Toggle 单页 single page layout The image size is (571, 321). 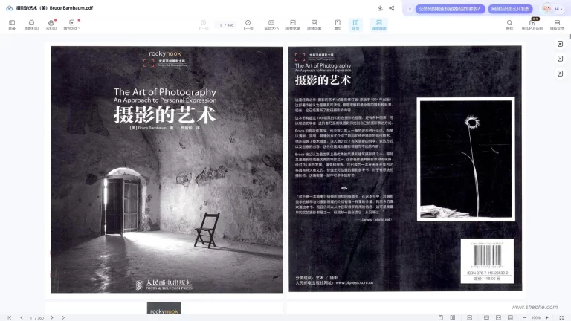click(338, 25)
